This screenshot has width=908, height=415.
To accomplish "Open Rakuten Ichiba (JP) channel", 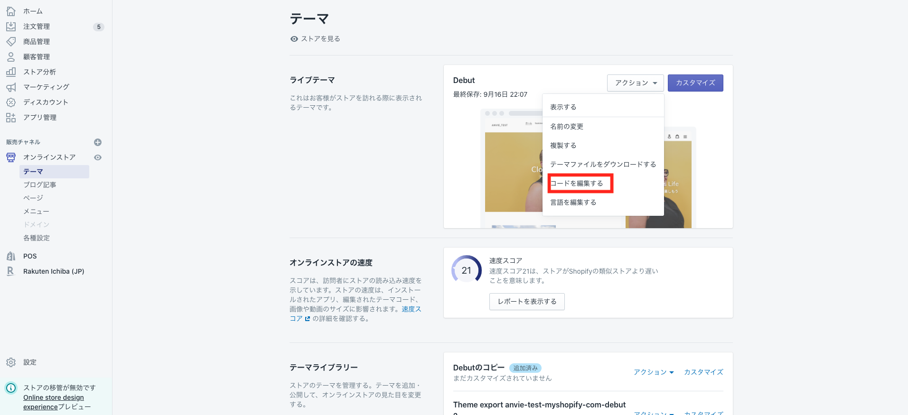I will tap(54, 271).
